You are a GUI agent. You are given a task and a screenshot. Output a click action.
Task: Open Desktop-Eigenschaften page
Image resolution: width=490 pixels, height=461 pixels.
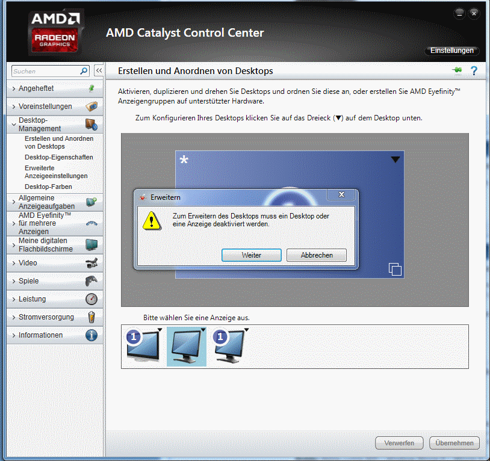(59, 157)
